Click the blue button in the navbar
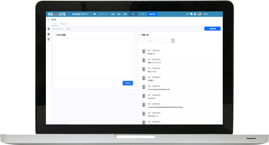269x145 pixels. click(152, 14)
